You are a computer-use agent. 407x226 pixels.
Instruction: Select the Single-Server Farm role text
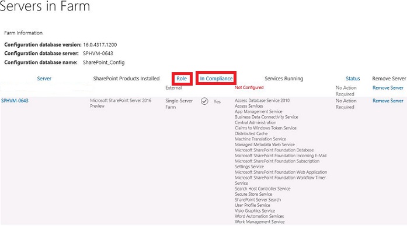pos(179,104)
